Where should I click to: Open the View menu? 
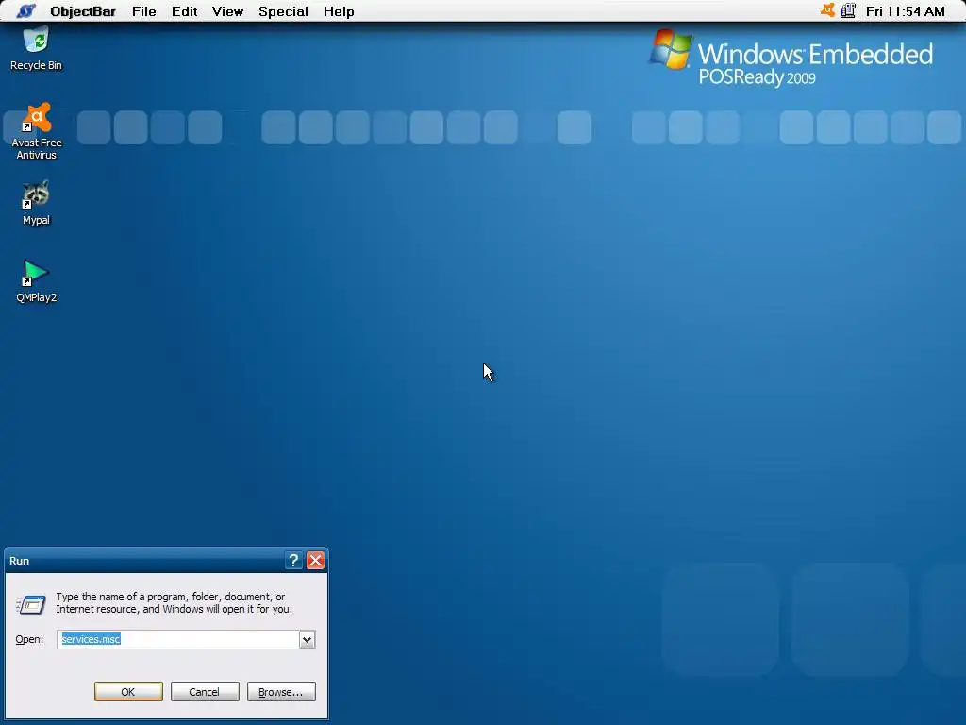coord(227,11)
